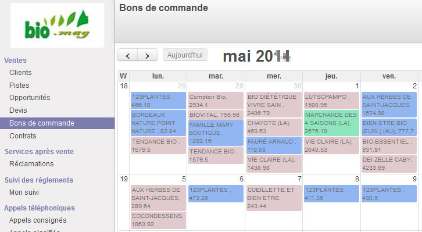Open blue FAURÉ ARNAUD order event
This screenshot has height=232, width=422.
point(274,145)
